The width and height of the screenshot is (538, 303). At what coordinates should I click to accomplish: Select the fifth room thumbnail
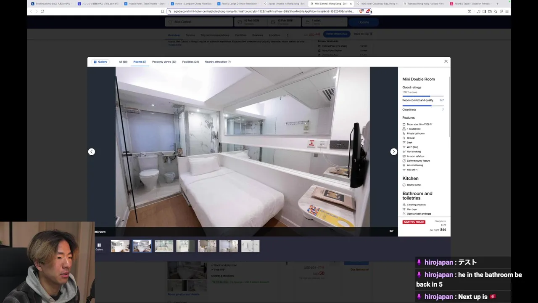tap(207, 246)
